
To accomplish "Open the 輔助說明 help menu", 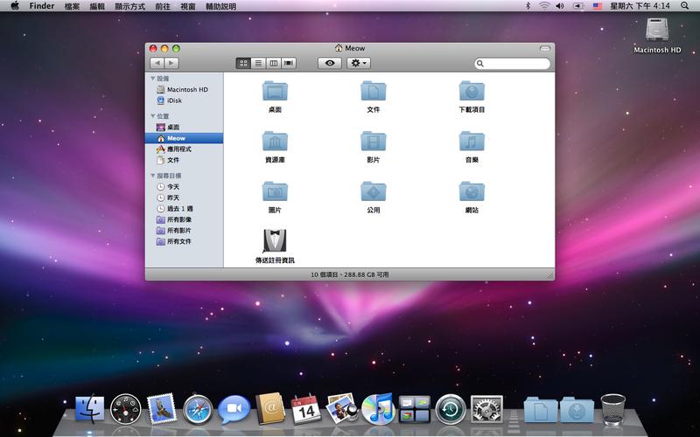I will (221, 6).
